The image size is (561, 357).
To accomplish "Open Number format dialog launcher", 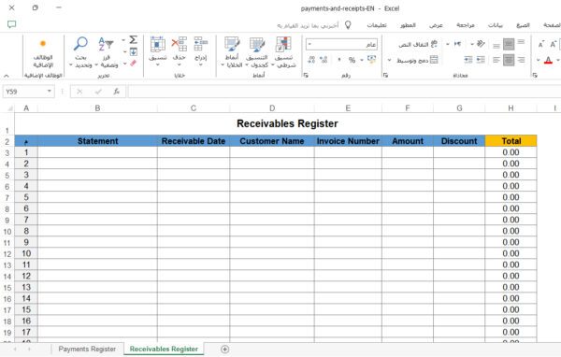I will (306, 75).
